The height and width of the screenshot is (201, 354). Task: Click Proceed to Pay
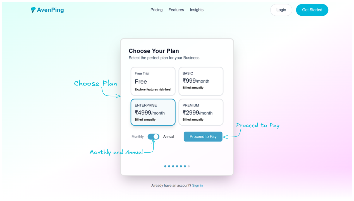203,137
